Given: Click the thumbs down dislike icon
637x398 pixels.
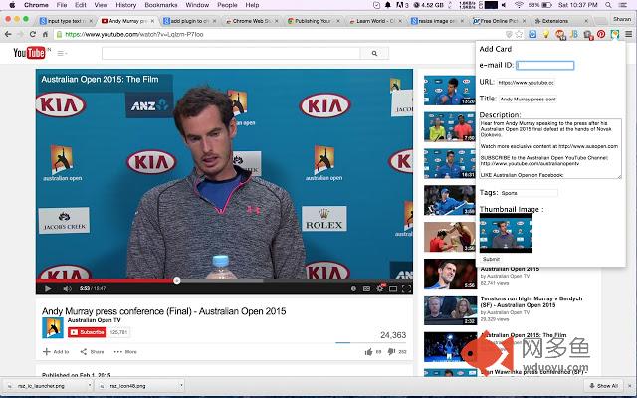Looking at the screenshot, I should (391, 351).
